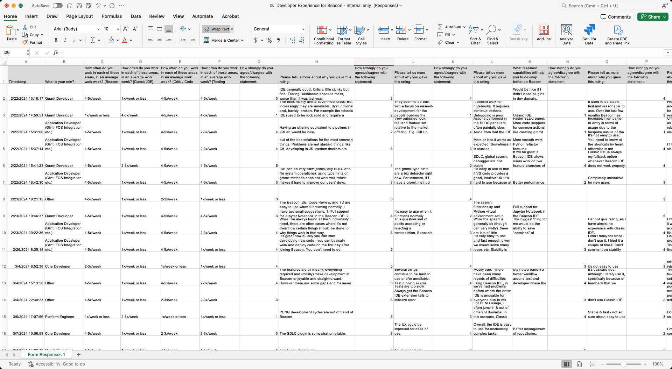This screenshot has width=672, height=369.
Task: Expand the Merge & Center dropdown arrow
Action: (242, 41)
